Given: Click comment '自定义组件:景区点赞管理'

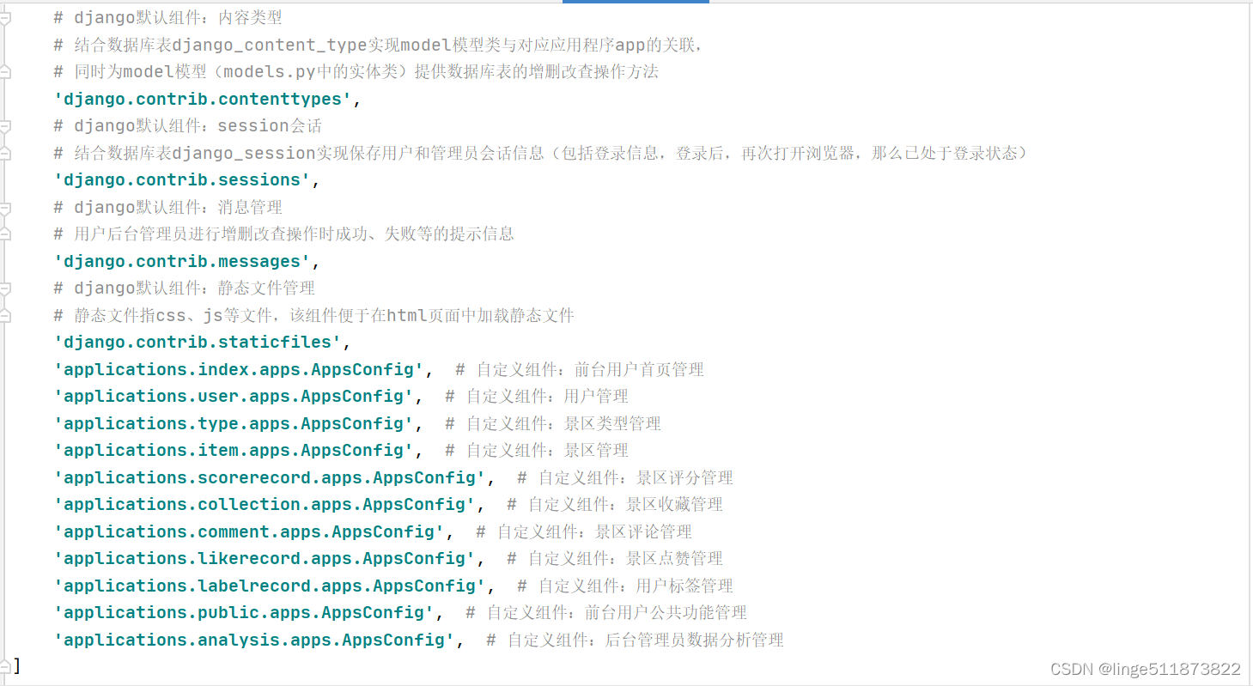Looking at the screenshot, I should pos(615,559).
